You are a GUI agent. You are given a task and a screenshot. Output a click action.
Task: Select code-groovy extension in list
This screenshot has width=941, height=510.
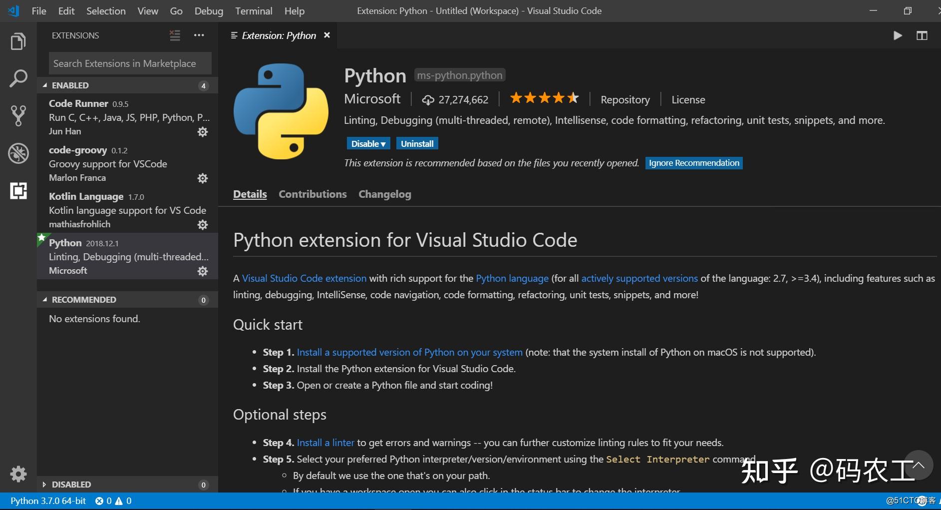128,163
